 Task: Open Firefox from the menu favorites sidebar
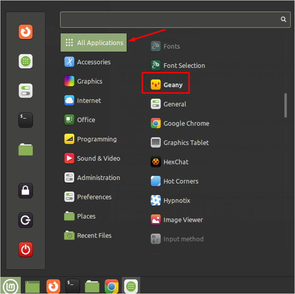click(x=26, y=32)
